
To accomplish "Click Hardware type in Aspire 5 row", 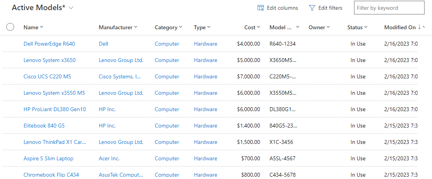I will (206, 158).
